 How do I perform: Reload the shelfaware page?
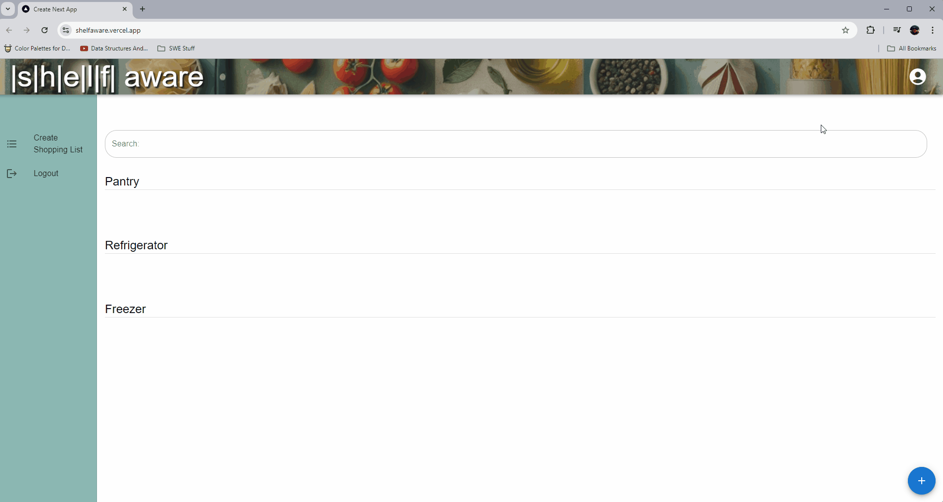point(45,30)
